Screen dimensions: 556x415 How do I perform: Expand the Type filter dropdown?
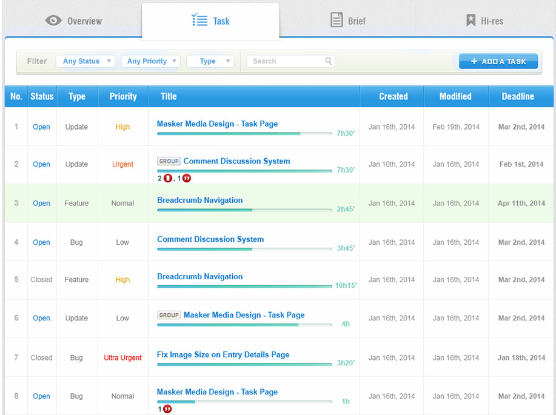pyautogui.click(x=210, y=61)
